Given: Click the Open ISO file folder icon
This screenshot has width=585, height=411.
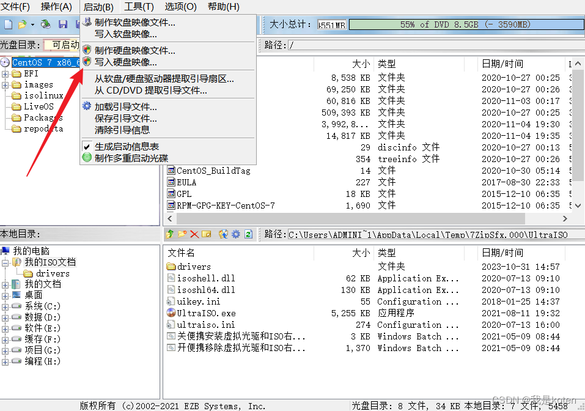Looking at the screenshot, I should pyautogui.click(x=23, y=24).
